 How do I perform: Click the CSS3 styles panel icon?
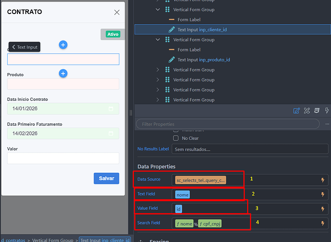(x=316, y=111)
